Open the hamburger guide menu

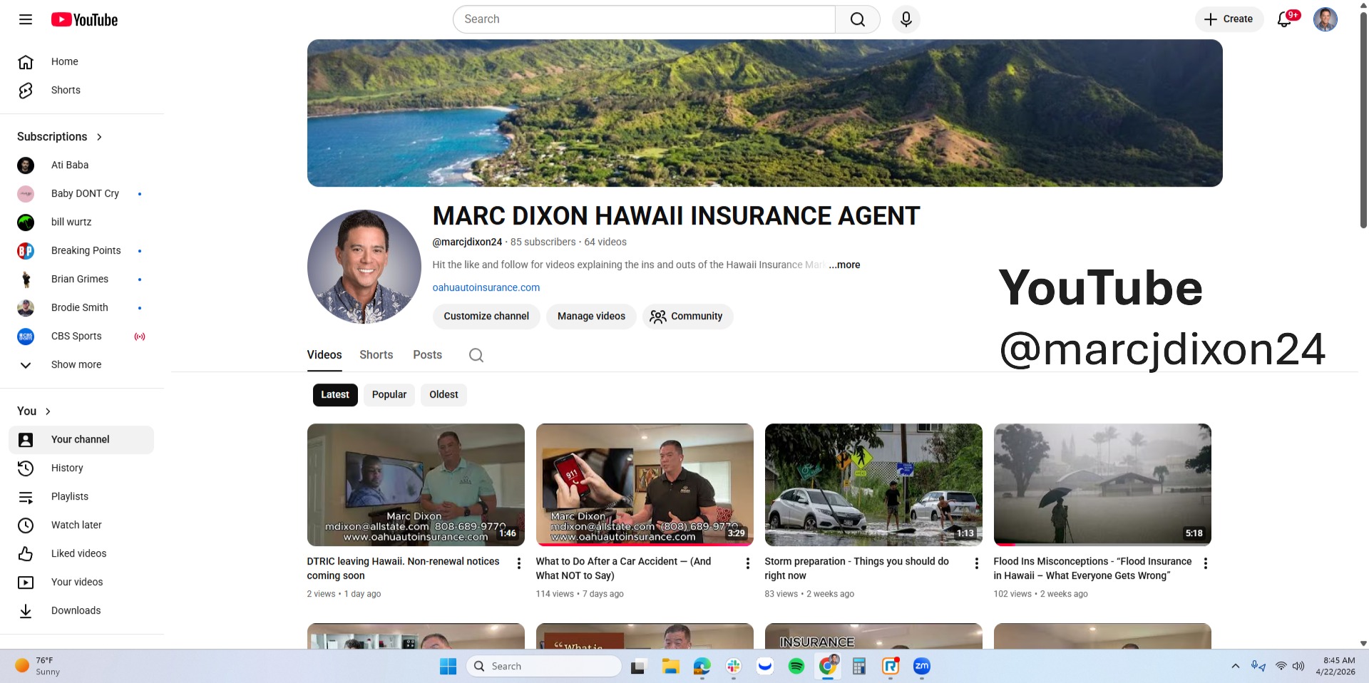pyautogui.click(x=26, y=19)
